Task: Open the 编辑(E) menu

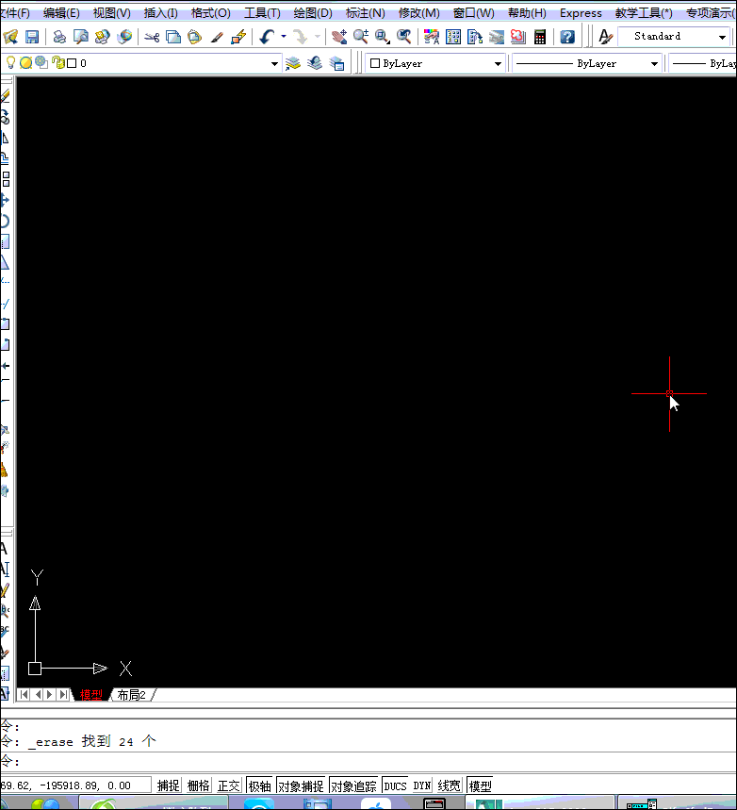Action: coord(61,13)
